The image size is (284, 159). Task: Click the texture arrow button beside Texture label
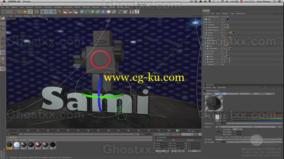[217, 127]
